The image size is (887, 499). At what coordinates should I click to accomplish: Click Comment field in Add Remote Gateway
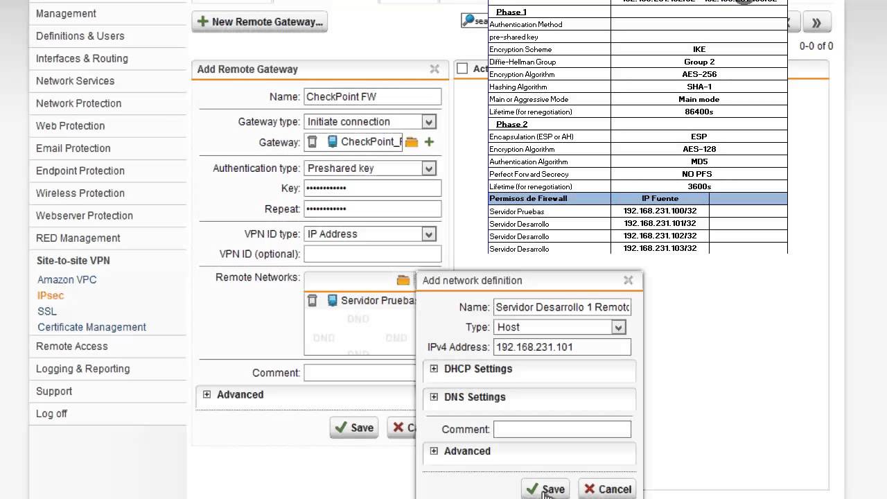(360, 373)
